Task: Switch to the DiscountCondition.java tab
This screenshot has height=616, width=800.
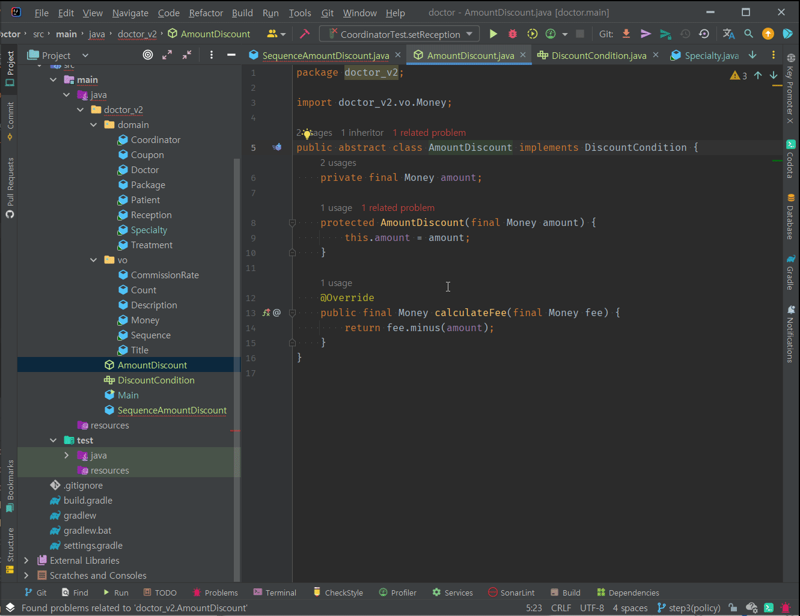Action: [x=598, y=55]
